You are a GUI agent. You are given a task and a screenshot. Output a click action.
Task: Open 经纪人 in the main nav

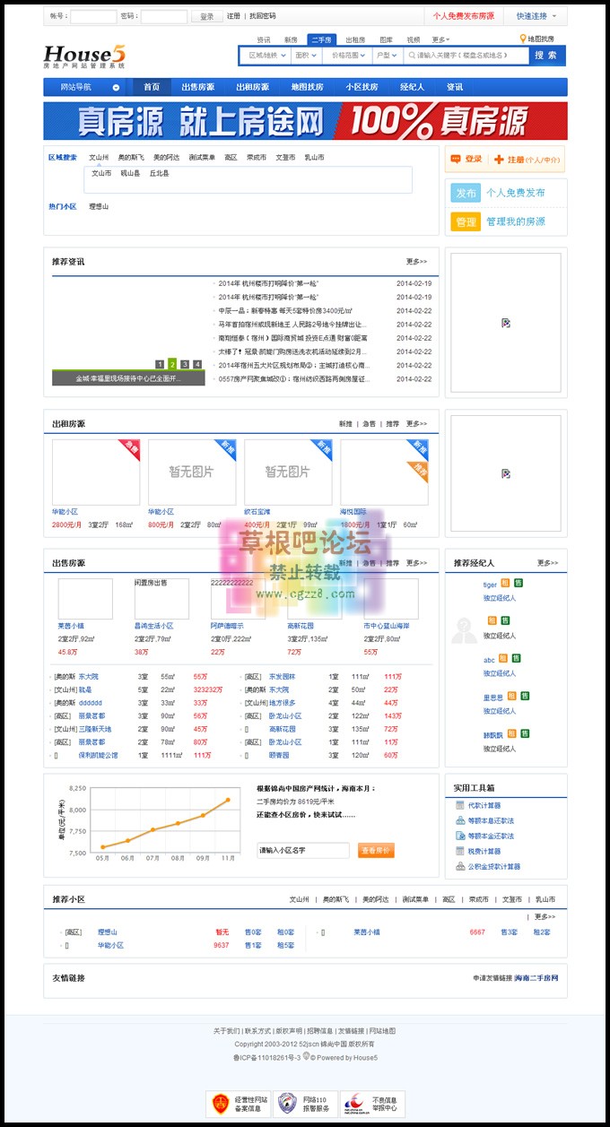(412, 87)
